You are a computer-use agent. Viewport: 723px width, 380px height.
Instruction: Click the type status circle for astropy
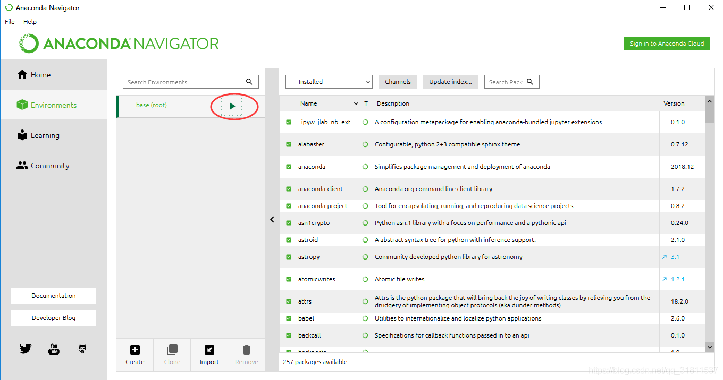(365, 257)
